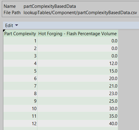Select flash value 15.0 cell
This screenshot has height=130, width=139.
tap(77, 71)
